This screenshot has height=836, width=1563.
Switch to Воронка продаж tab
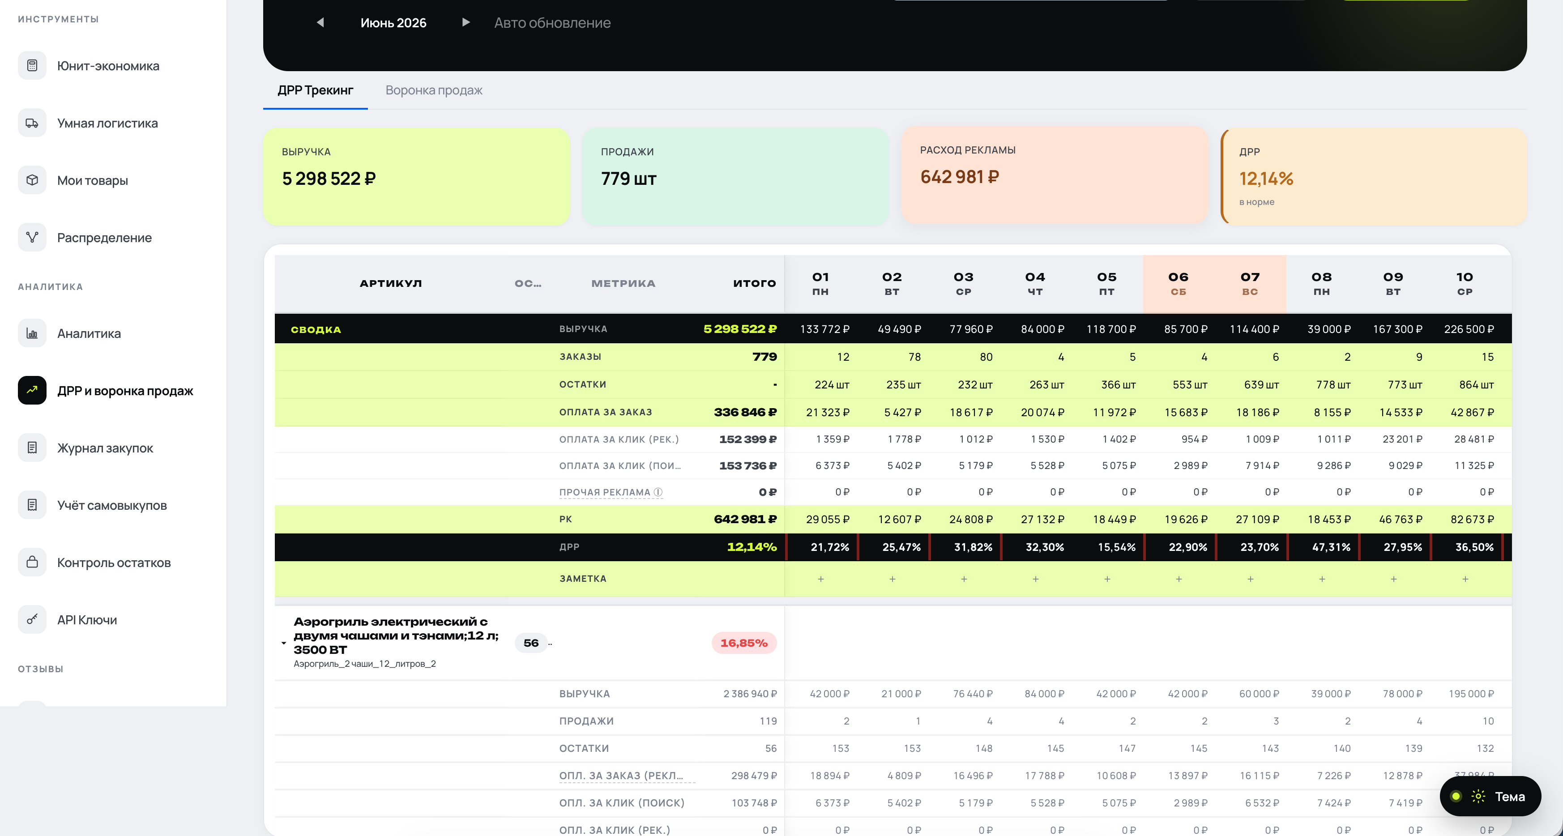pyautogui.click(x=434, y=90)
